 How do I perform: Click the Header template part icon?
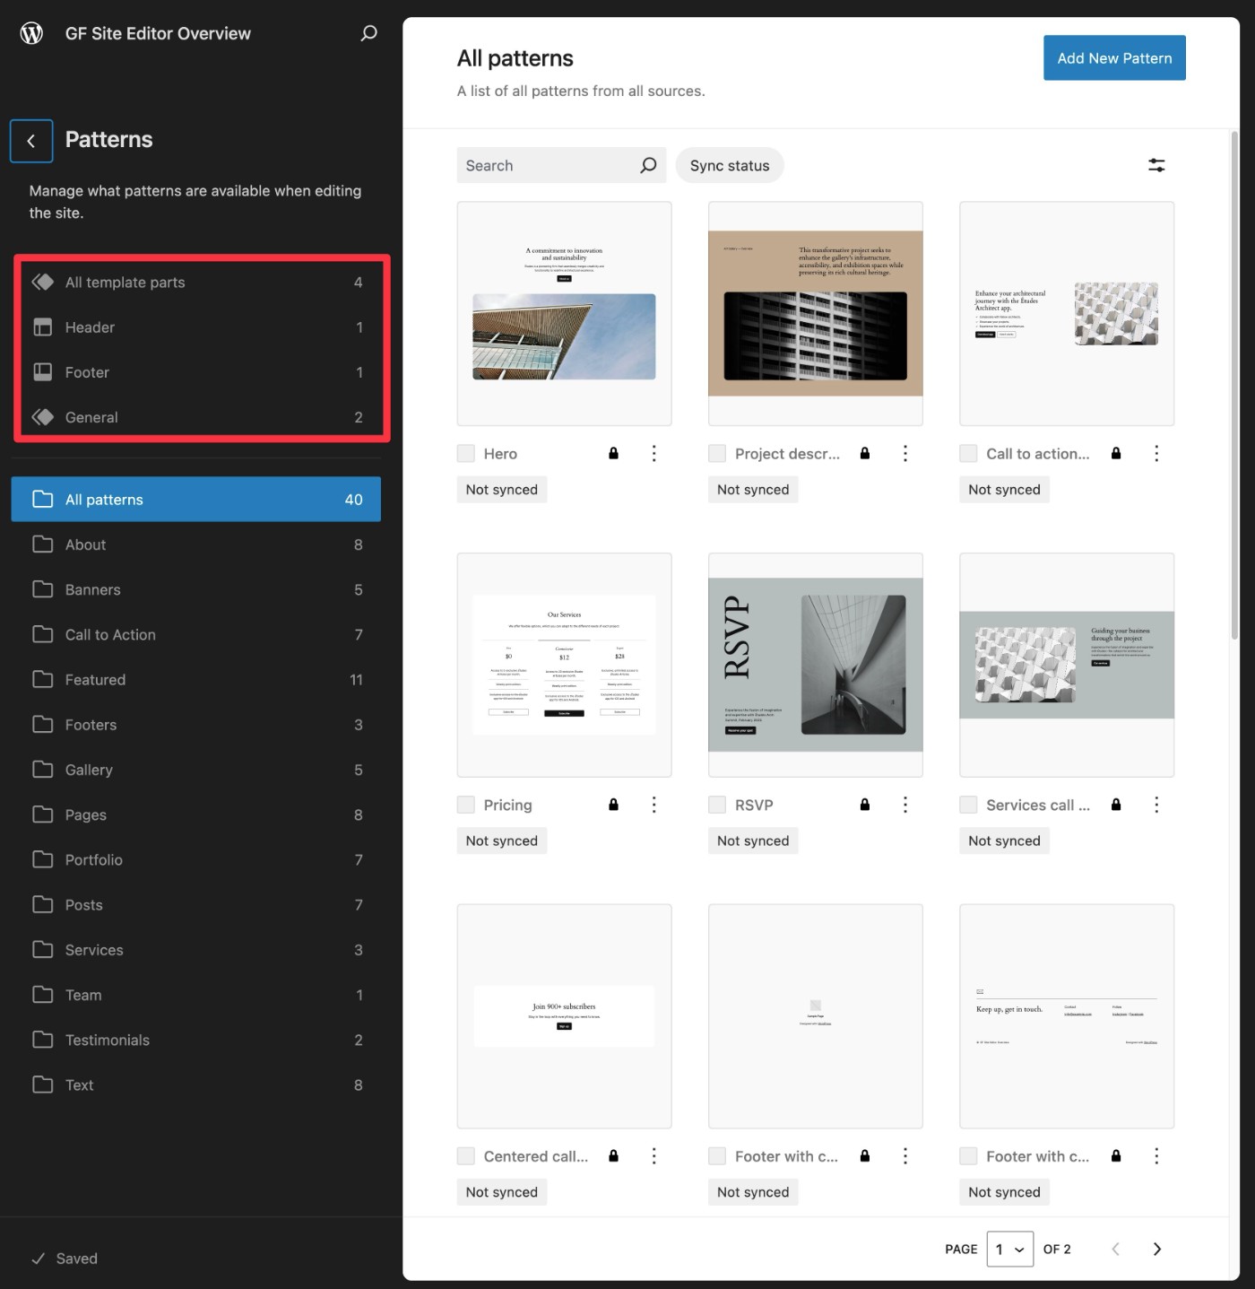42,327
